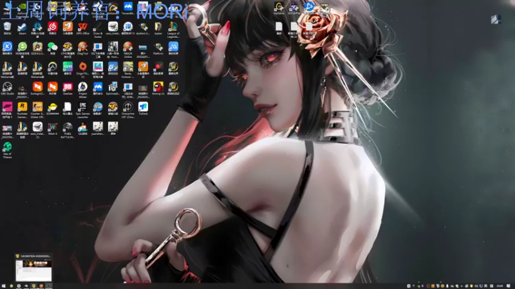This screenshot has height=289, width=515.
Task: Open the Windows Start button
Action: (3, 286)
